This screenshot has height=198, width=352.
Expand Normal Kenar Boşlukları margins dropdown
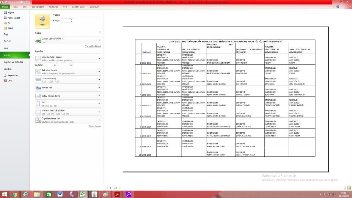68,112
